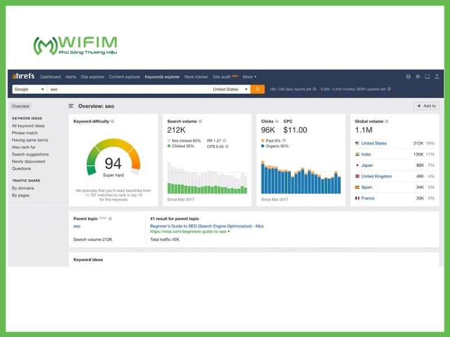Click the info icon next to Keyword difficulty
The image size is (450, 337).
pos(112,121)
